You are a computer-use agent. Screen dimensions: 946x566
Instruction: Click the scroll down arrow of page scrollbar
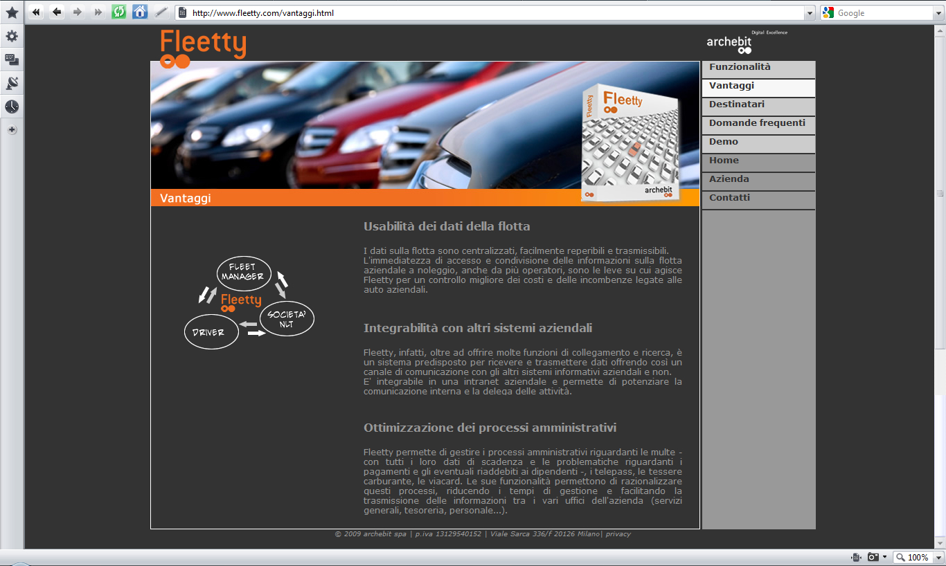click(x=940, y=545)
